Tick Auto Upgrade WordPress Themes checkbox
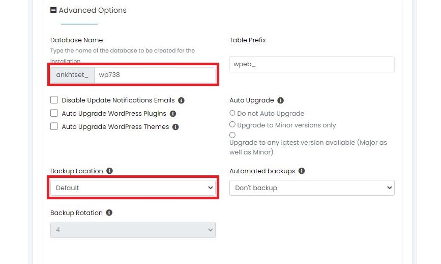The width and height of the screenshot is (441, 264). click(x=54, y=126)
